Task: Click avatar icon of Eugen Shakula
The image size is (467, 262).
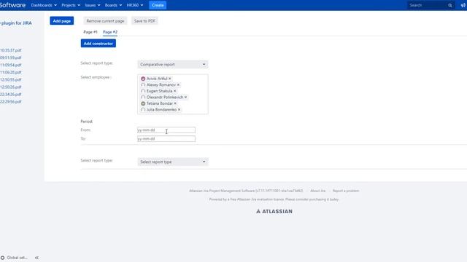Action: point(143,91)
